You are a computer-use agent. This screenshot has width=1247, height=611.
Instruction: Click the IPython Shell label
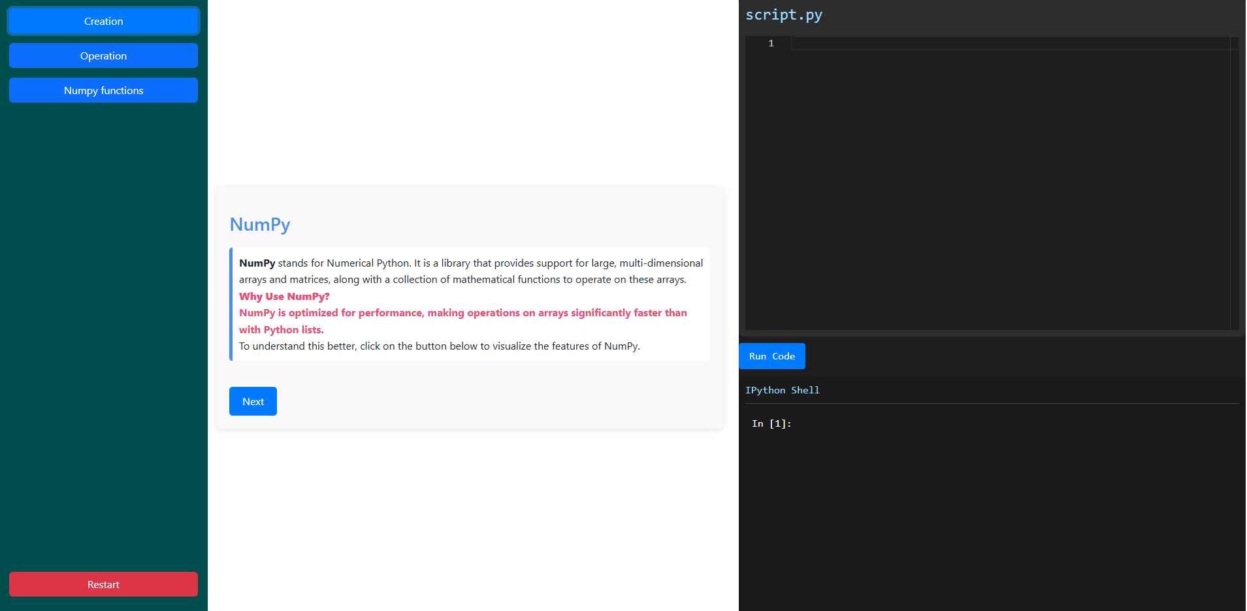782,390
